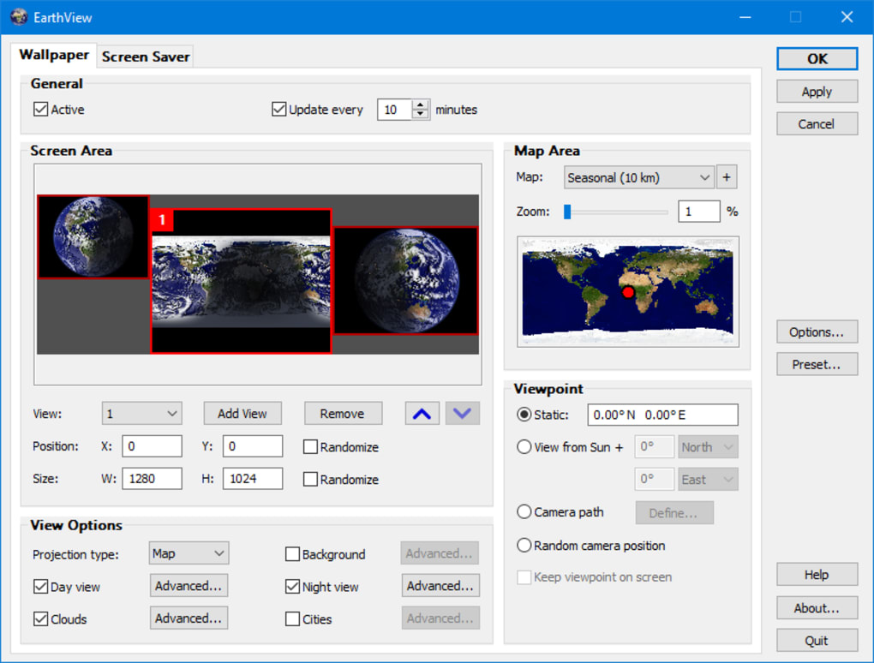Click the red viewpoint marker on map
This screenshot has height=663, width=874.
[x=628, y=293]
